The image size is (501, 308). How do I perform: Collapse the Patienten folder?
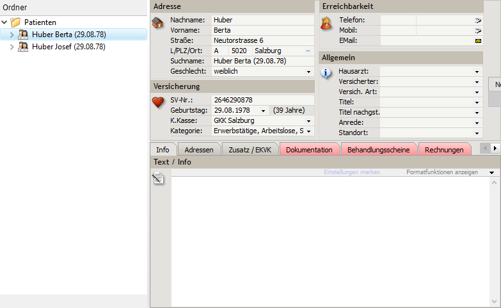(5, 22)
